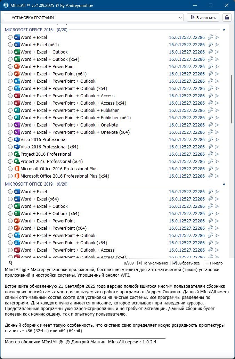Click the magnifying glass search icon

pos(10,263)
